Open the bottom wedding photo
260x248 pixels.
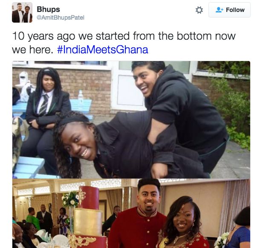pos(131,213)
